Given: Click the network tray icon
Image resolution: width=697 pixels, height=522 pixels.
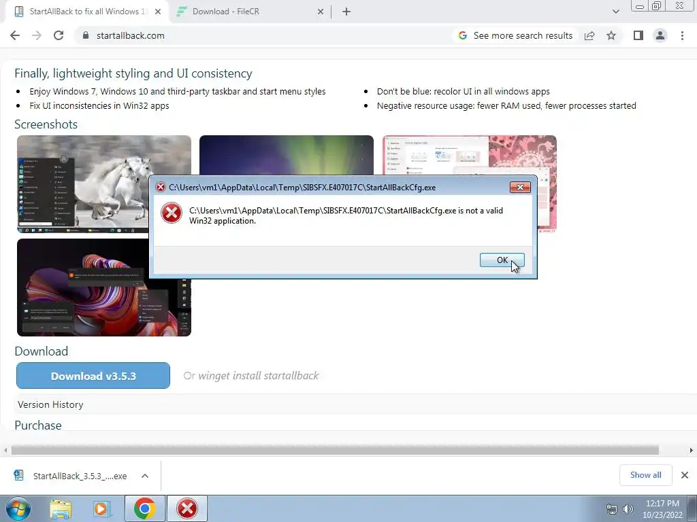Looking at the screenshot, I should click(612, 509).
